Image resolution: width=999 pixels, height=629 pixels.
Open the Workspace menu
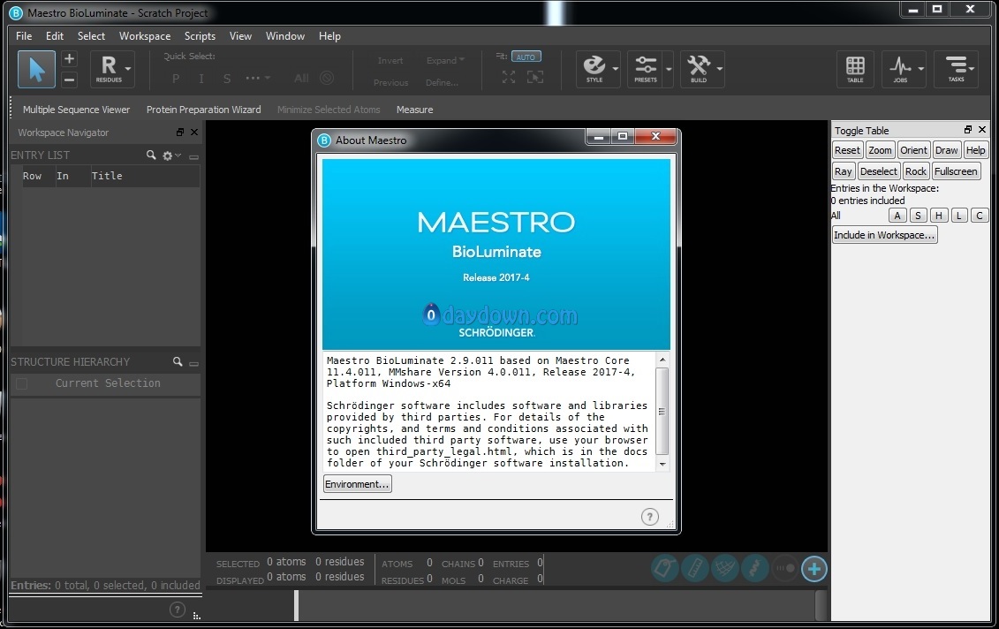click(145, 36)
